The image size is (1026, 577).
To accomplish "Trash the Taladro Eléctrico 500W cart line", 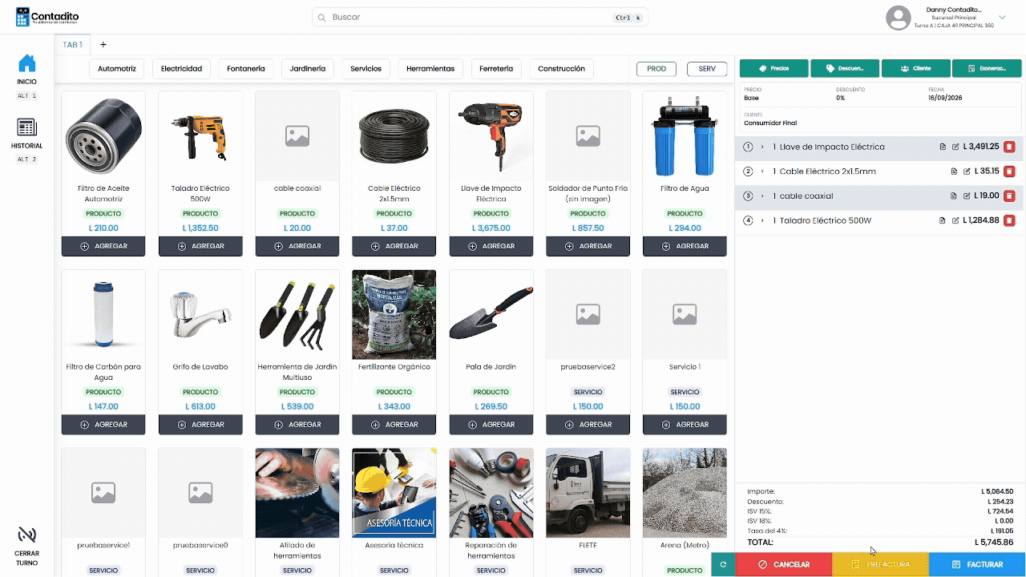I will 1009,220.
